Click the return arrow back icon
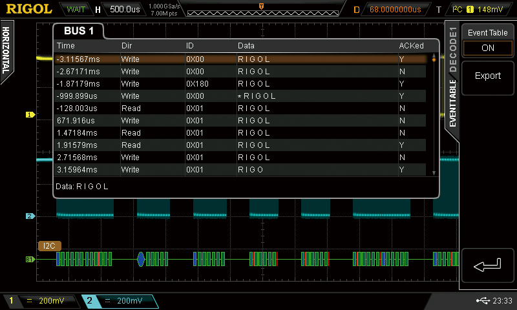517x310 pixels. [x=487, y=265]
